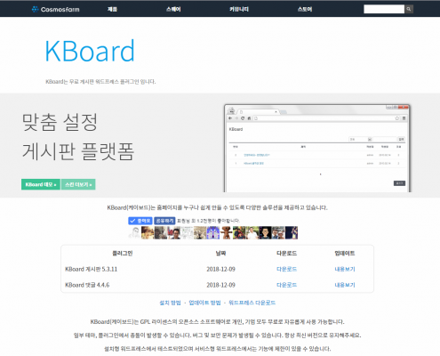Click date 2018-12-09 in KBoard 댓글 row

[x=220, y=285]
